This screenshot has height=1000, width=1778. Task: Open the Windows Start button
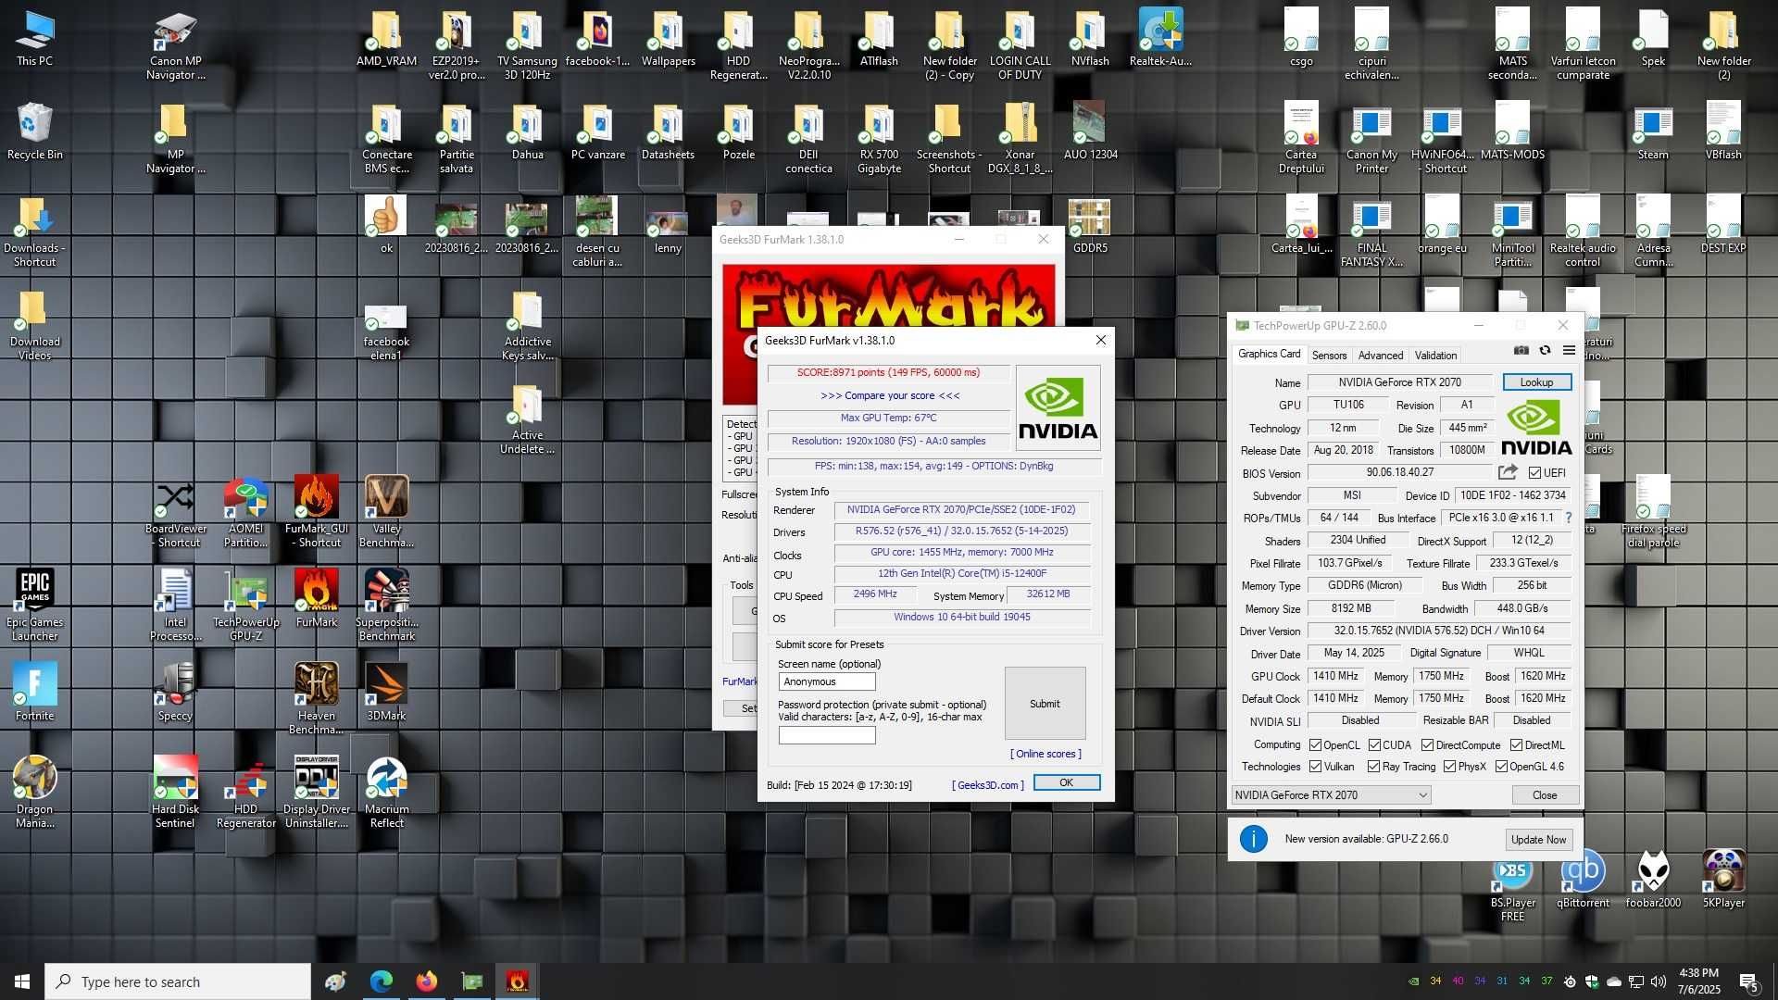click(22, 981)
